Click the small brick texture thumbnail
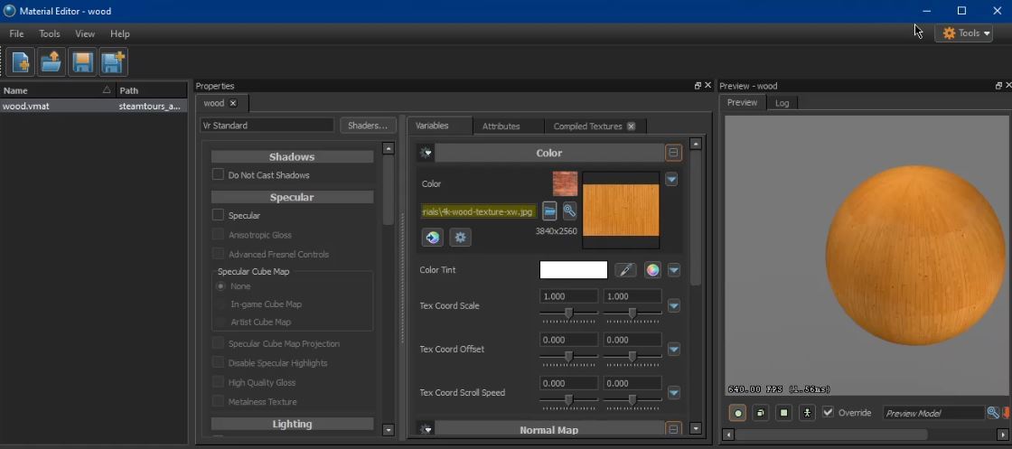This screenshot has height=449, width=1012. [x=565, y=184]
